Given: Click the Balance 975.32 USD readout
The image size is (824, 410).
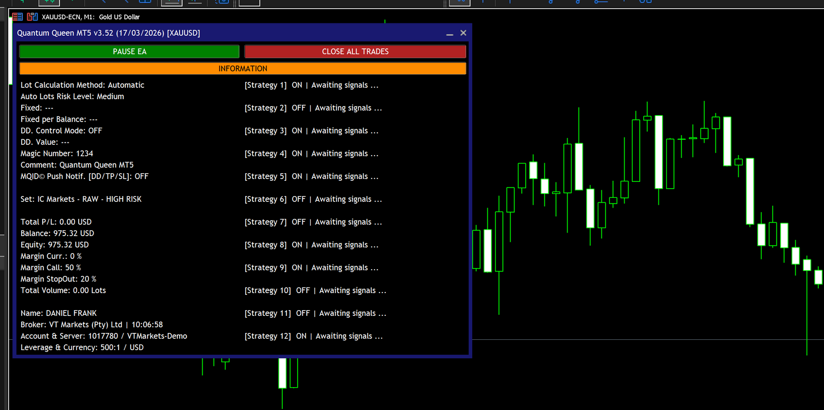Looking at the screenshot, I should click(x=57, y=233).
